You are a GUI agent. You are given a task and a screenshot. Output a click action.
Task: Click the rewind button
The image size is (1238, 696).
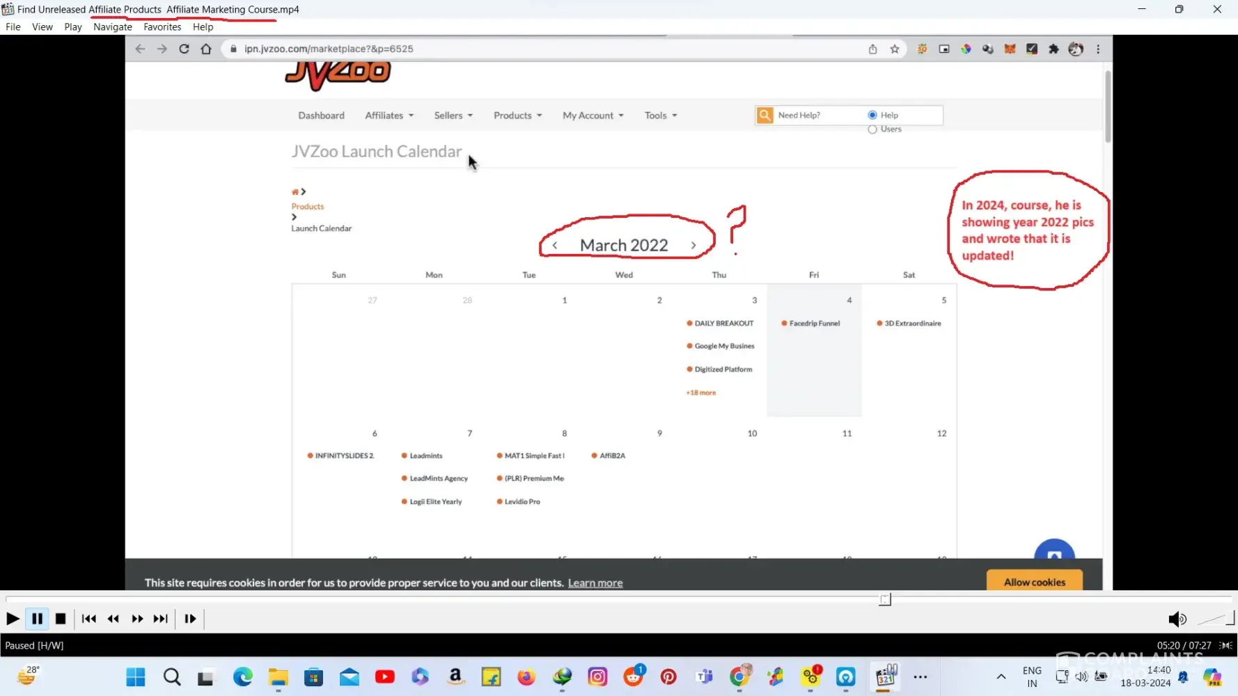(x=113, y=619)
